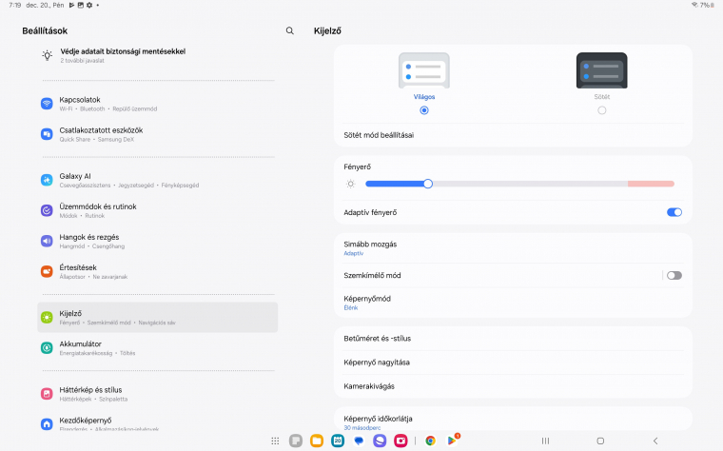Open Kamerakivágás setting
The width and height of the screenshot is (723, 451).
(x=513, y=386)
